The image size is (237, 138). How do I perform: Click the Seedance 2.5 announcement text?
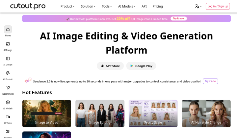pos(117,81)
